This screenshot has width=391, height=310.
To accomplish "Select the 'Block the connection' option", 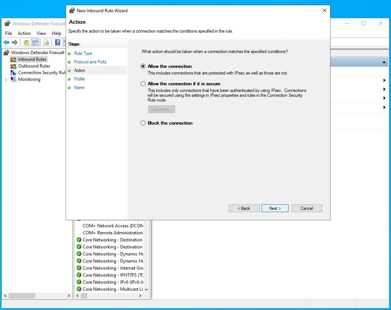I will 143,123.
